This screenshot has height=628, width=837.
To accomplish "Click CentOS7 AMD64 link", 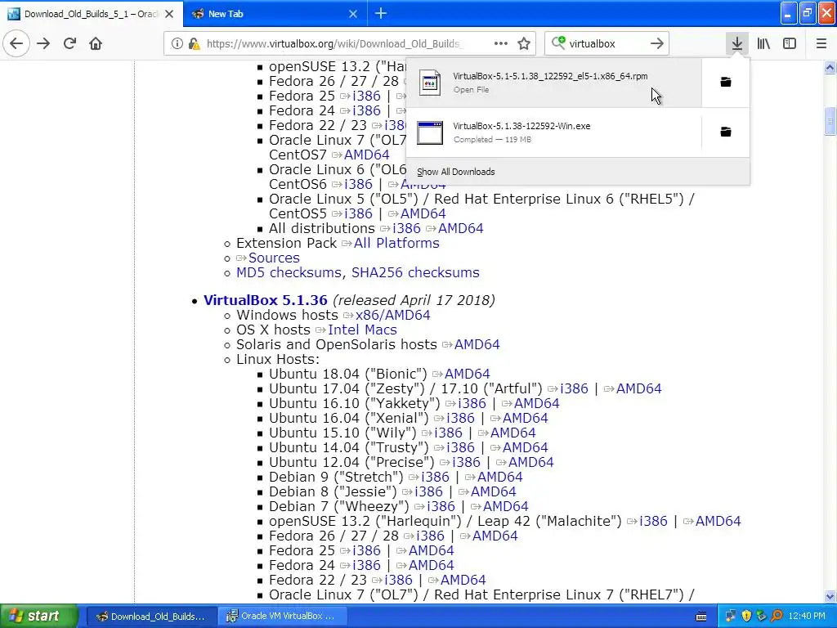I will click(367, 155).
